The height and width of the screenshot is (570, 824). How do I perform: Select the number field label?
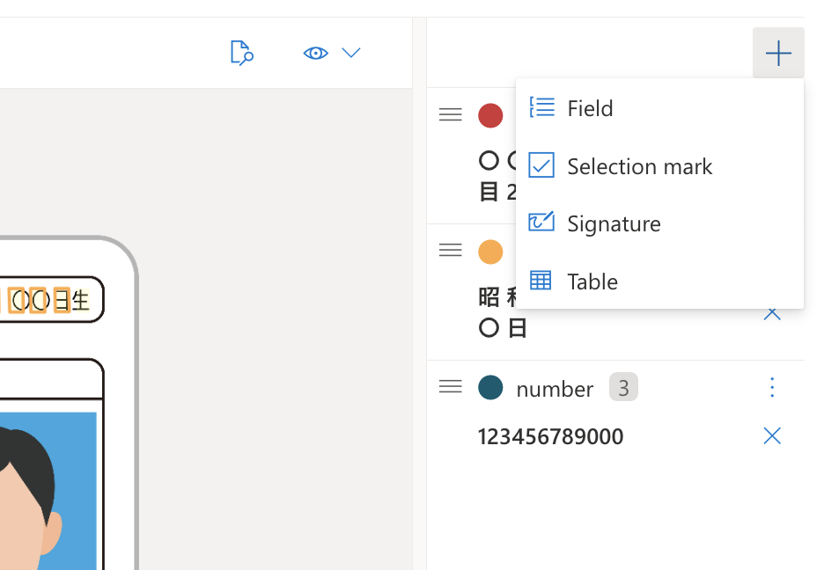point(555,389)
